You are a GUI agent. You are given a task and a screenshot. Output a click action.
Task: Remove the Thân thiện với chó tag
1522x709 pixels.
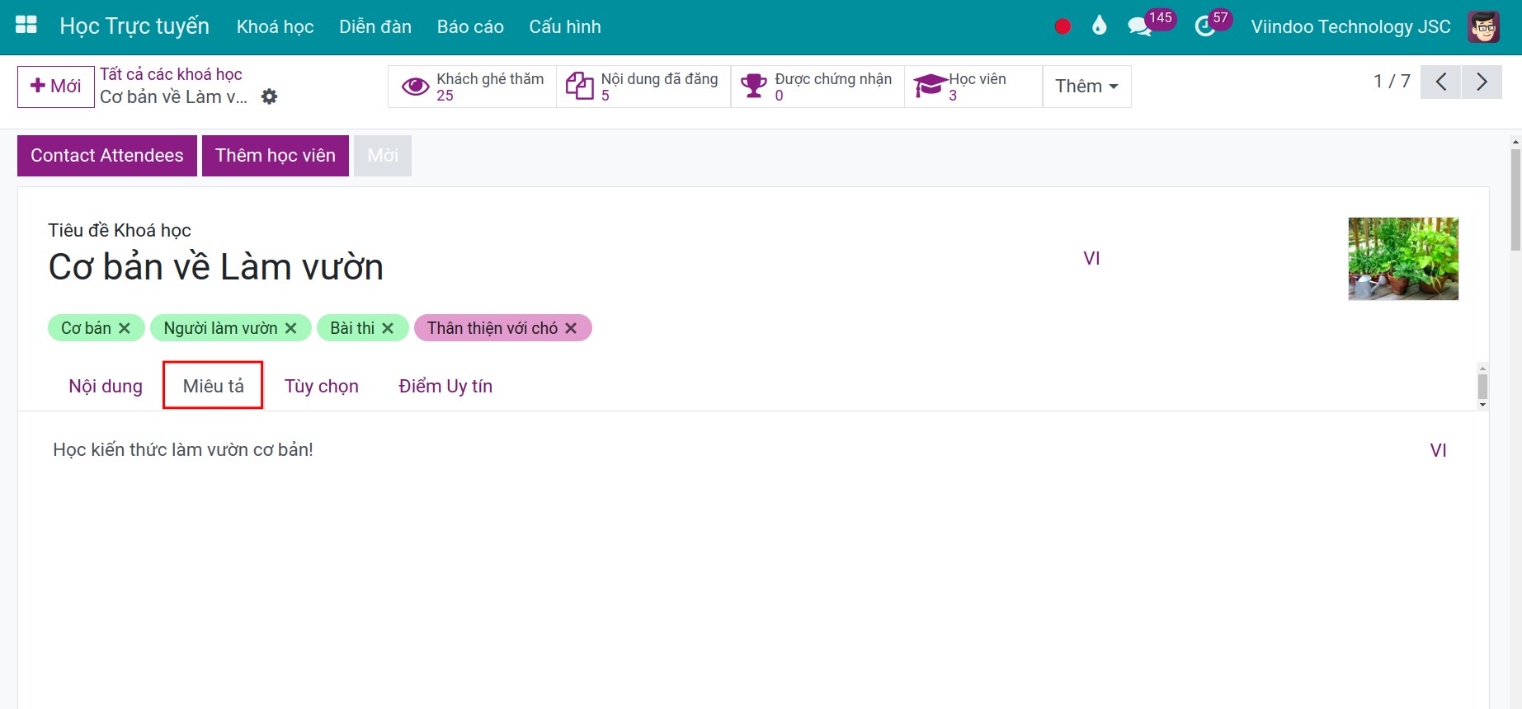571,328
